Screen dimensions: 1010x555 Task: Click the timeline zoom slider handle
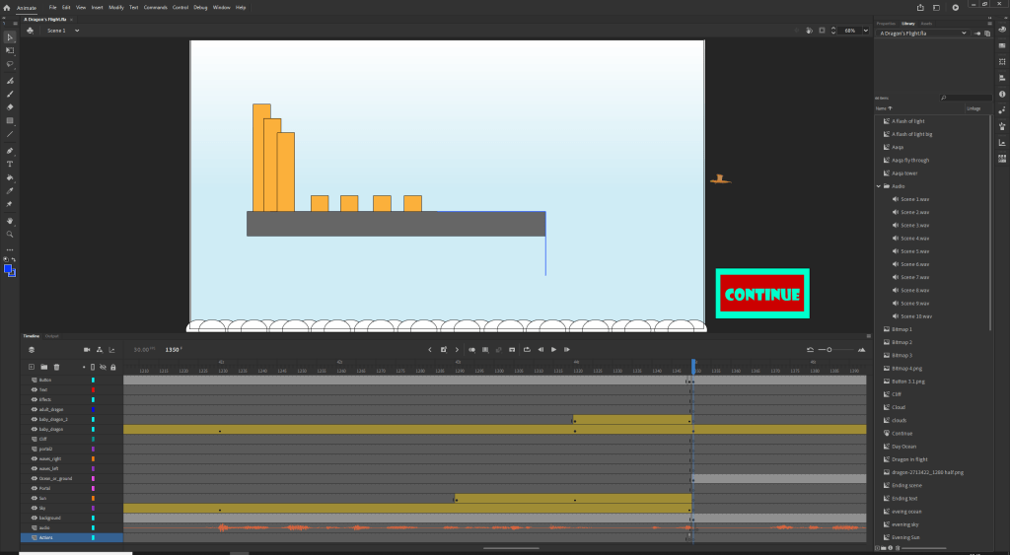pos(830,350)
